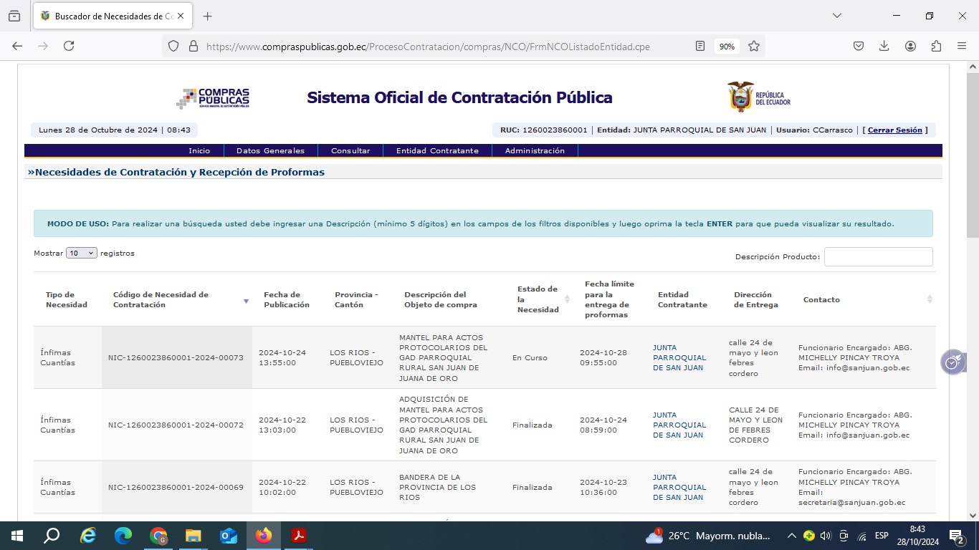Viewport: 979px width, 550px height.
Task: Open Adobe Acrobat from the taskbar
Action: click(299, 536)
